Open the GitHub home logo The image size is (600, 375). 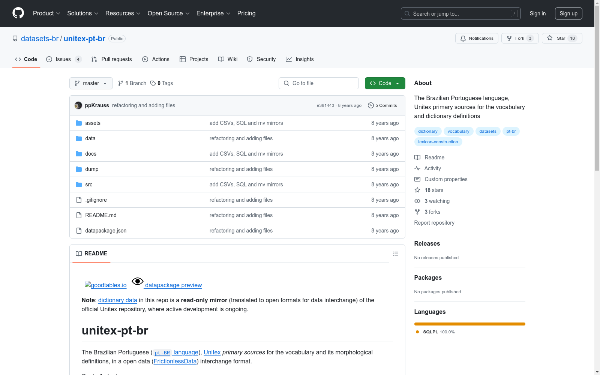pos(18,13)
